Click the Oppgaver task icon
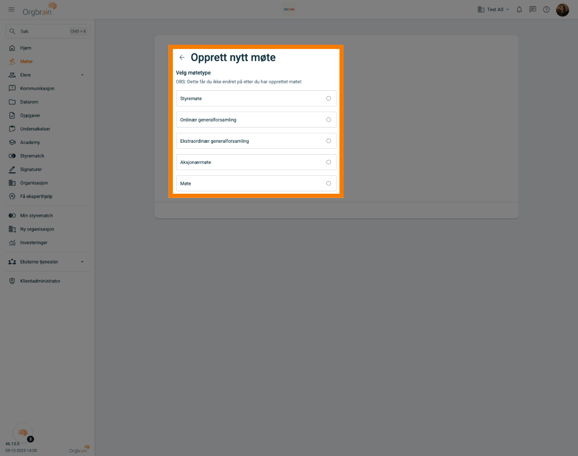This screenshot has width=578, height=456. click(12, 116)
